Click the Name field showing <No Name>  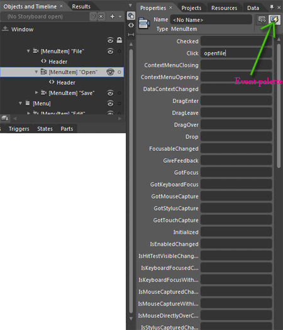211,19
